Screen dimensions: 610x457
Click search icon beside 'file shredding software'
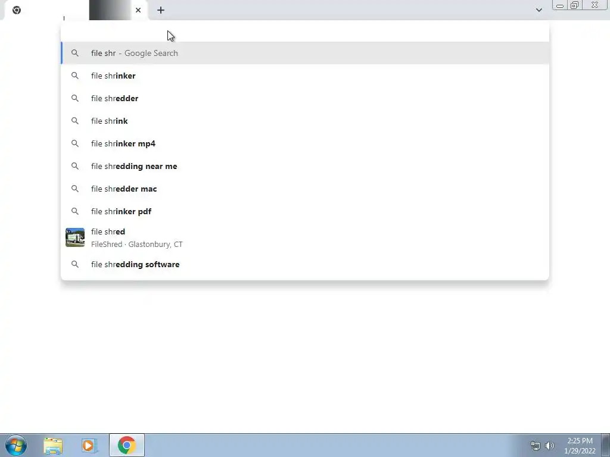[75, 264]
